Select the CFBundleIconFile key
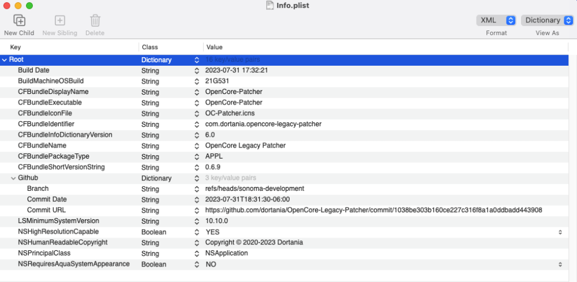The width and height of the screenshot is (577, 282). (x=45, y=113)
